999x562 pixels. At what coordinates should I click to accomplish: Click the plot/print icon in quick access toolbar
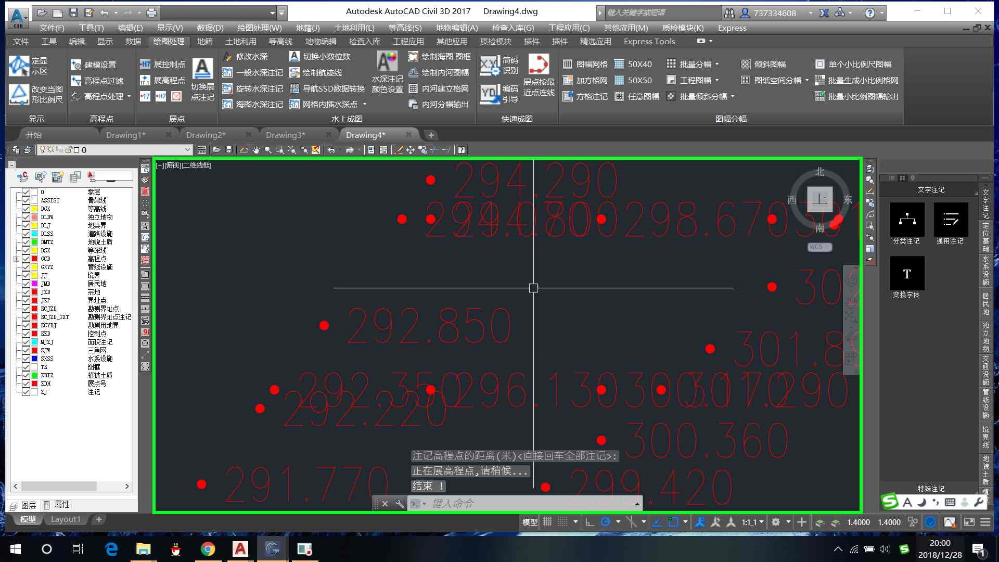tap(151, 12)
